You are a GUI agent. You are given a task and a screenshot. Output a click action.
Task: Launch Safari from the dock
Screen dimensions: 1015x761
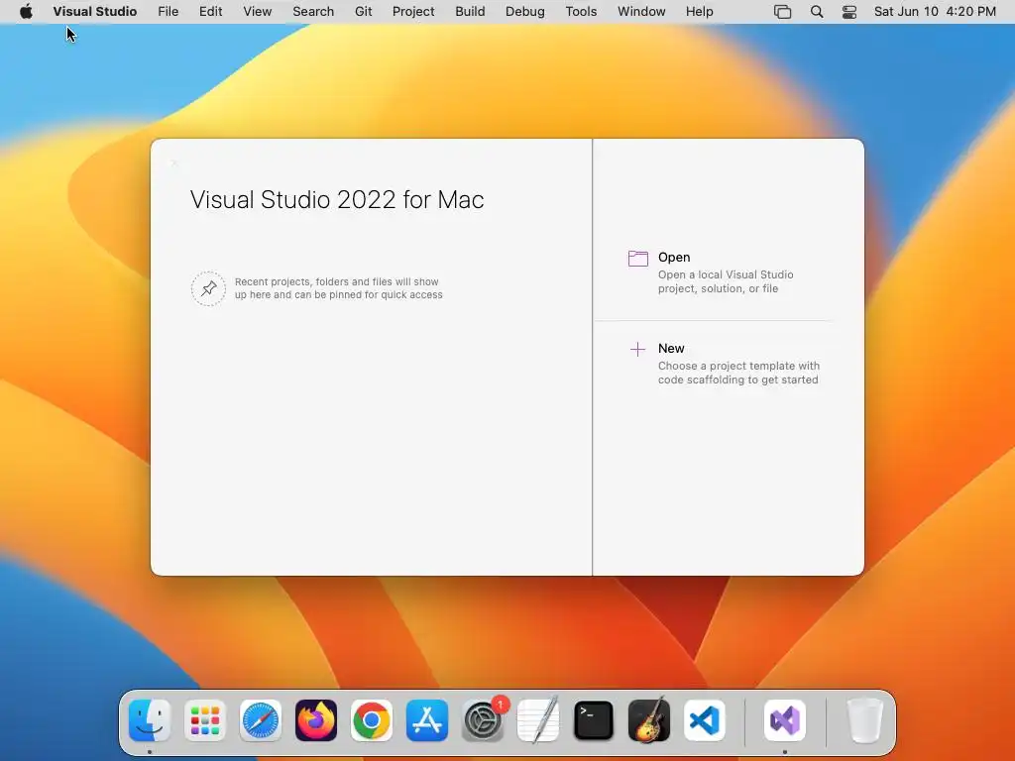click(261, 720)
